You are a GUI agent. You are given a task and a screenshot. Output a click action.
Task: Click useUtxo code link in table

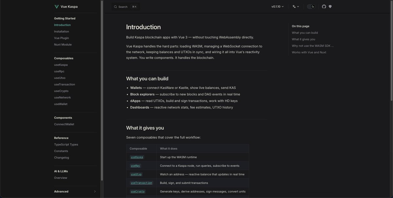pos(136,174)
